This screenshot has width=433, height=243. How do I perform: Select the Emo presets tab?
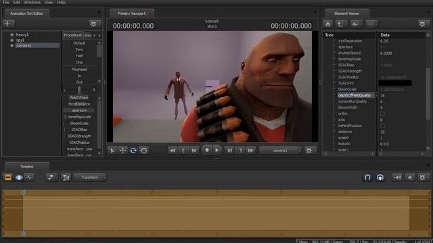pyautogui.click(x=88, y=35)
